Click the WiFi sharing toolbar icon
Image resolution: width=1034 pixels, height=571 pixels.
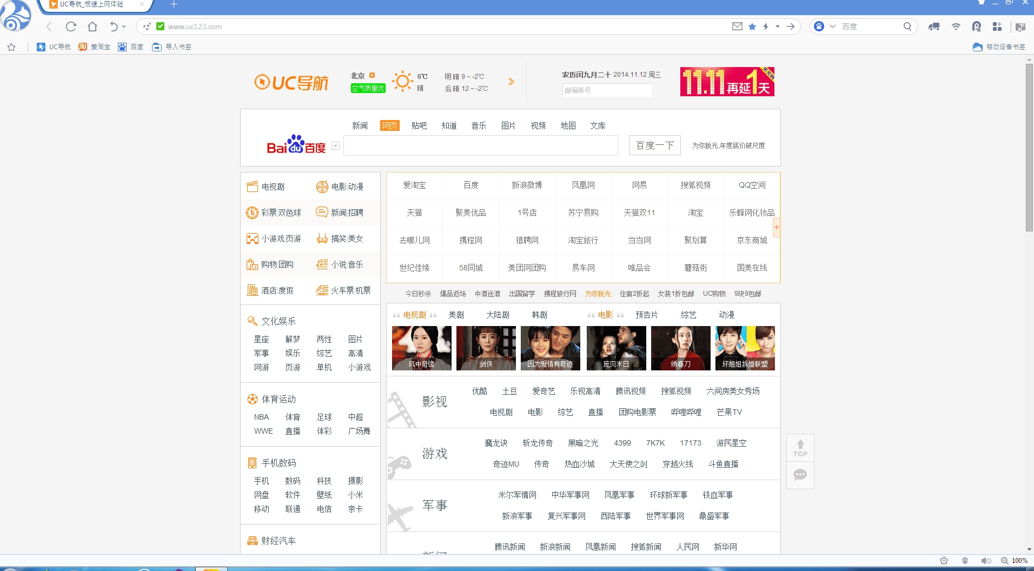pyautogui.click(x=956, y=26)
